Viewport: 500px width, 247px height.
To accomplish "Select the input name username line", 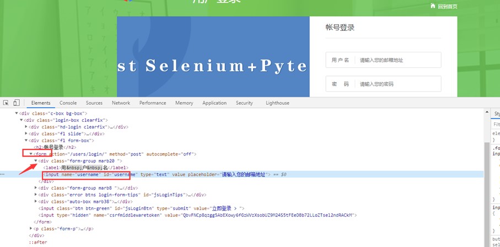I will (157, 174).
